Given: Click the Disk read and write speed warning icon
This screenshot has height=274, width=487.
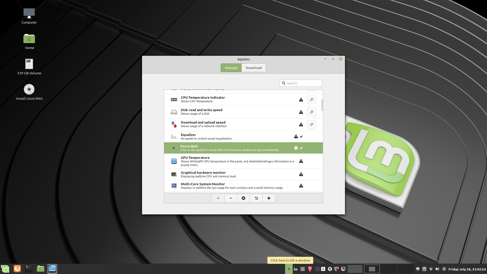Looking at the screenshot, I should pos(301,111).
